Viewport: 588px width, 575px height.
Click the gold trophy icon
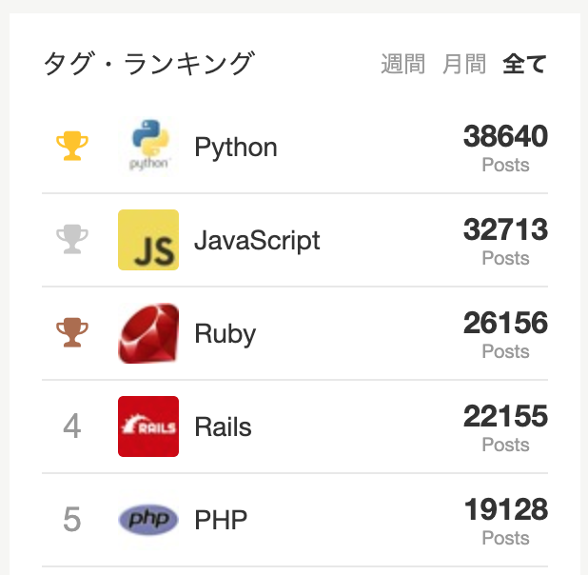[x=72, y=146]
